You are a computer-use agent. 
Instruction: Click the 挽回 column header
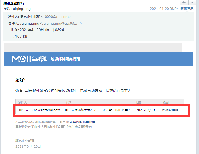coord(166,102)
